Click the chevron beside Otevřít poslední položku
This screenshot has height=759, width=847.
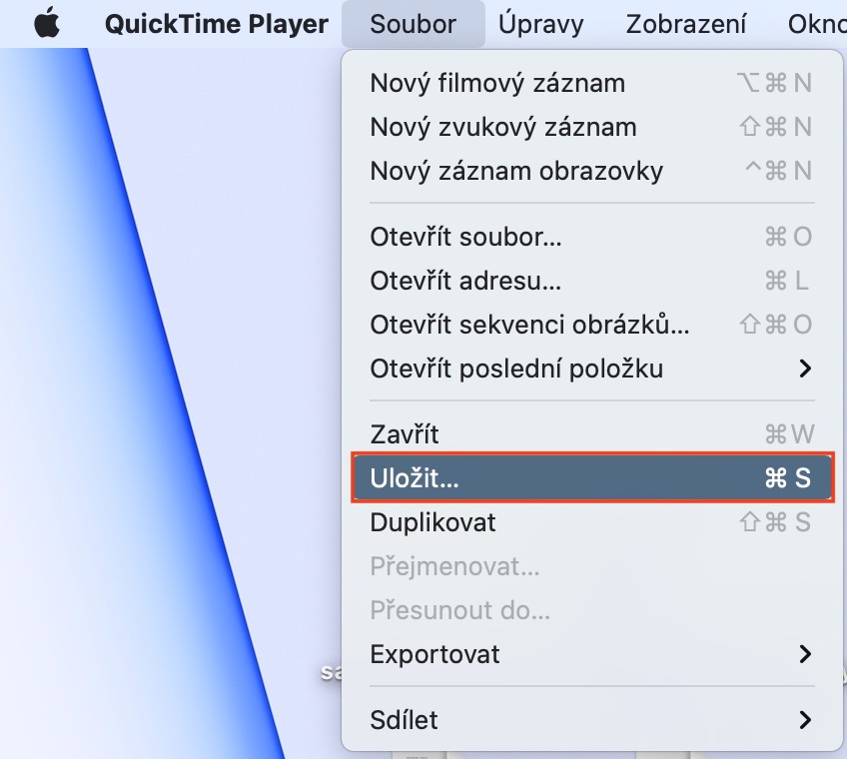pyautogui.click(x=805, y=369)
